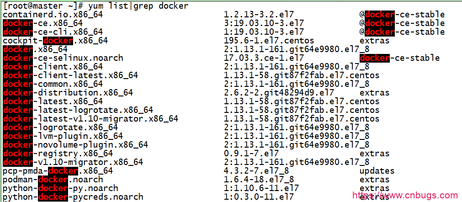Click the version 17.03.3.ce-1.el7 text
The height and width of the screenshot is (202, 462).
click(264, 58)
